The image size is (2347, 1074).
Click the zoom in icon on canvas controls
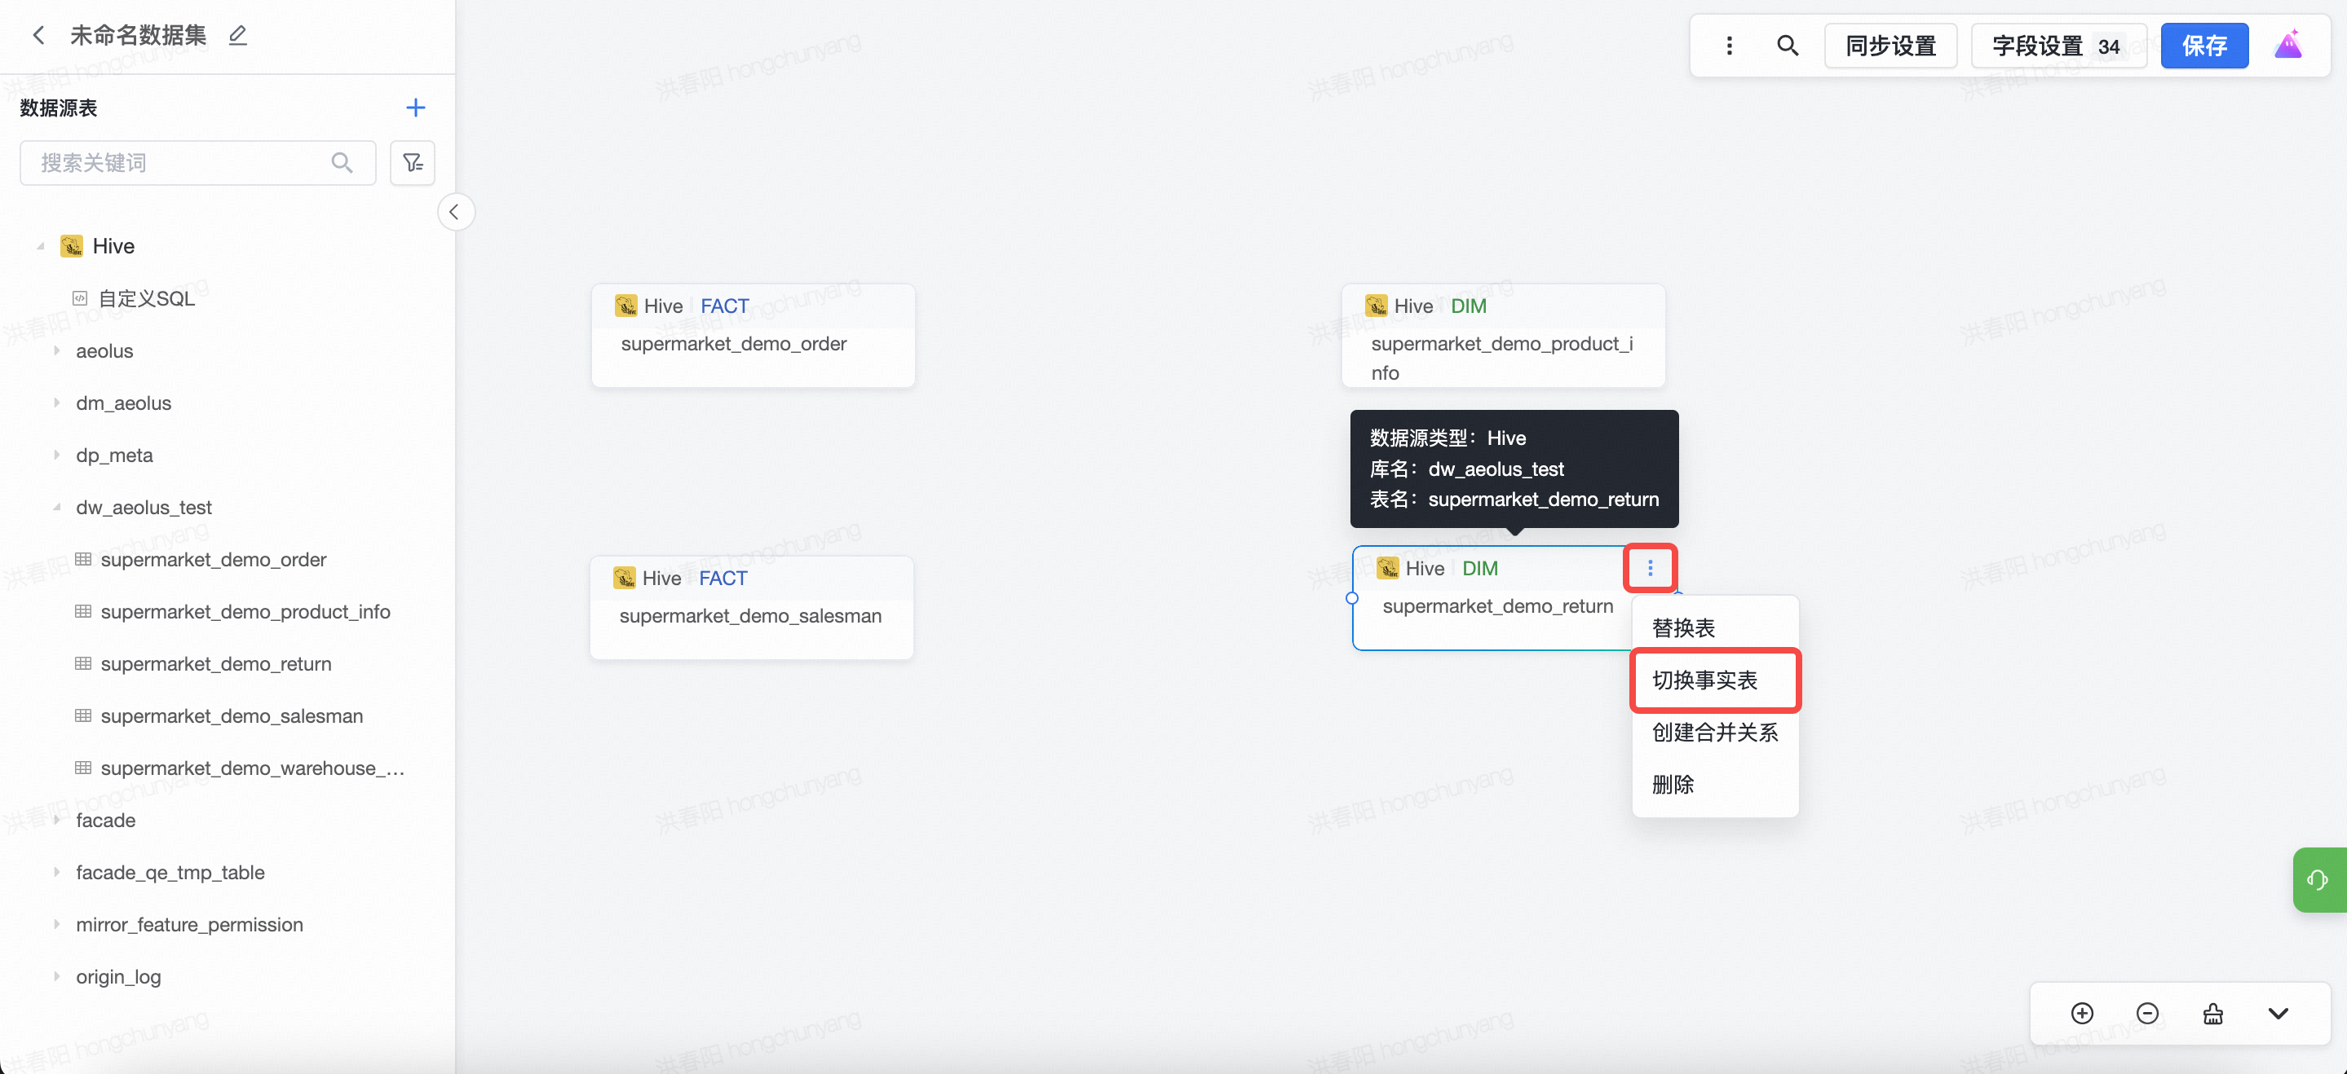2082,1013
